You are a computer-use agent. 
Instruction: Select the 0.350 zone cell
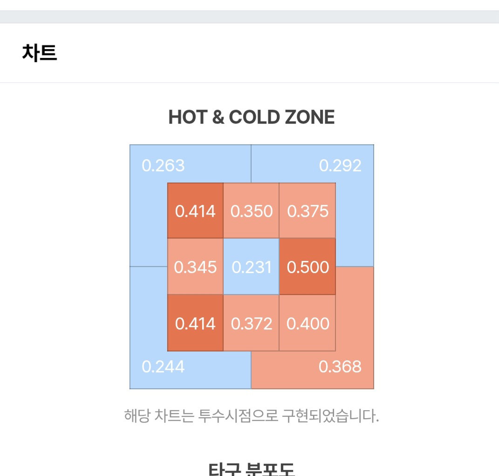tap(251, 210)
